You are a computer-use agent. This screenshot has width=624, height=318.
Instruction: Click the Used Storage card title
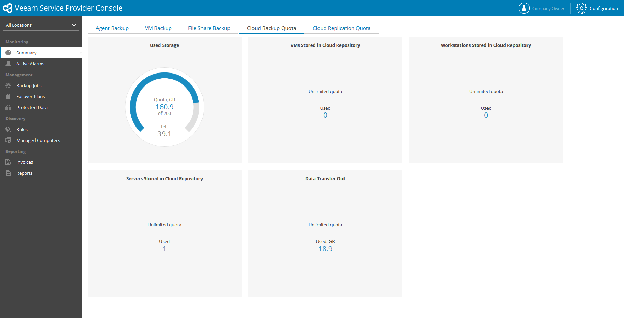[x=164, y=45]
